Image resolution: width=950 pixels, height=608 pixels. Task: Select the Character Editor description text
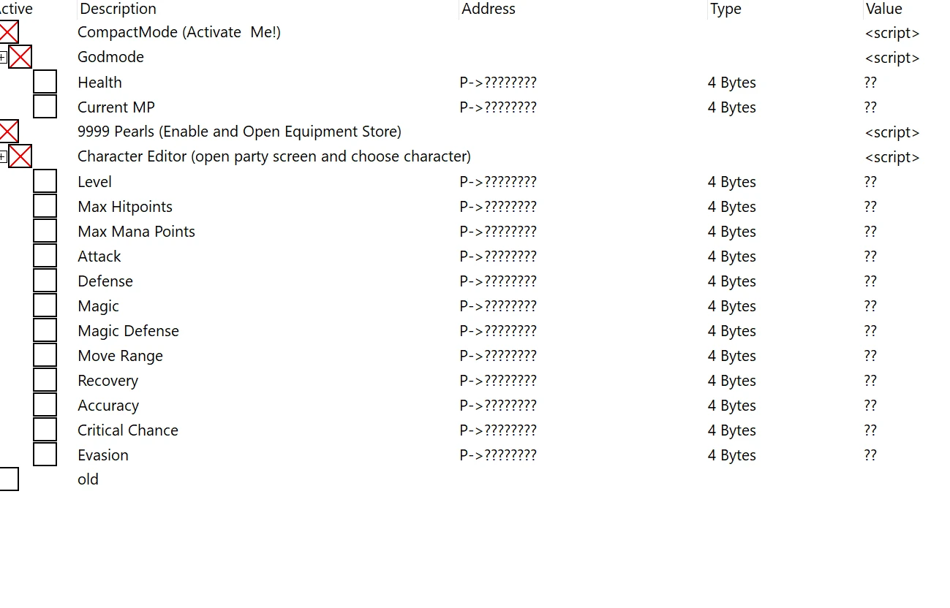[x=274, y=156]
